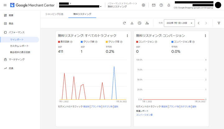Open カスタム レポート in sidebar
The height and width of the screenshot is (129, 224).
[x=19, y=46]
